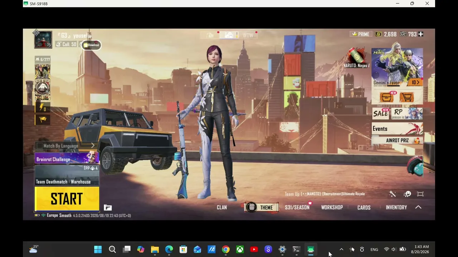Show hidden system tray icons

pos(341,250)
